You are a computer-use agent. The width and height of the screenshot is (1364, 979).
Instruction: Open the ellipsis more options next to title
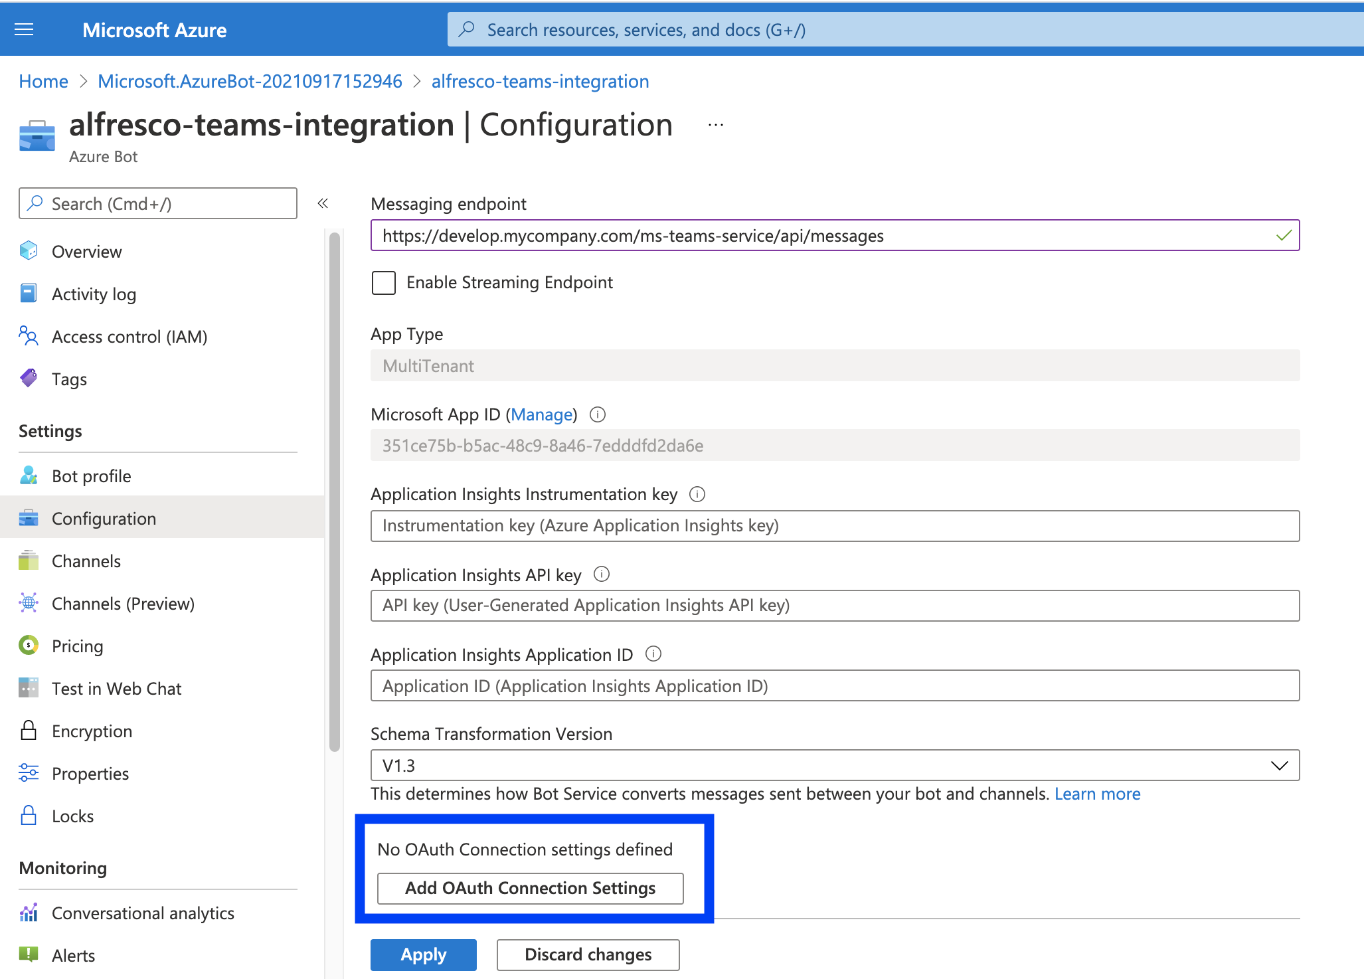point(715,125)
